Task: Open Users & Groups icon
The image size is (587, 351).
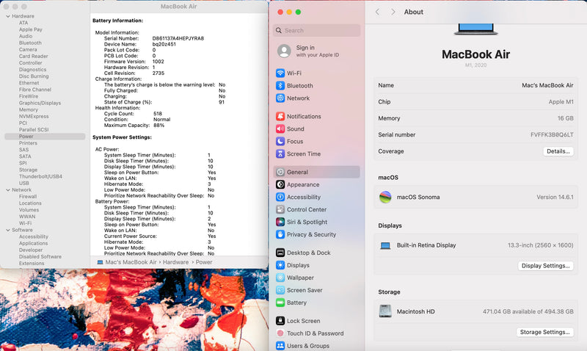Action: click(280, 346)
